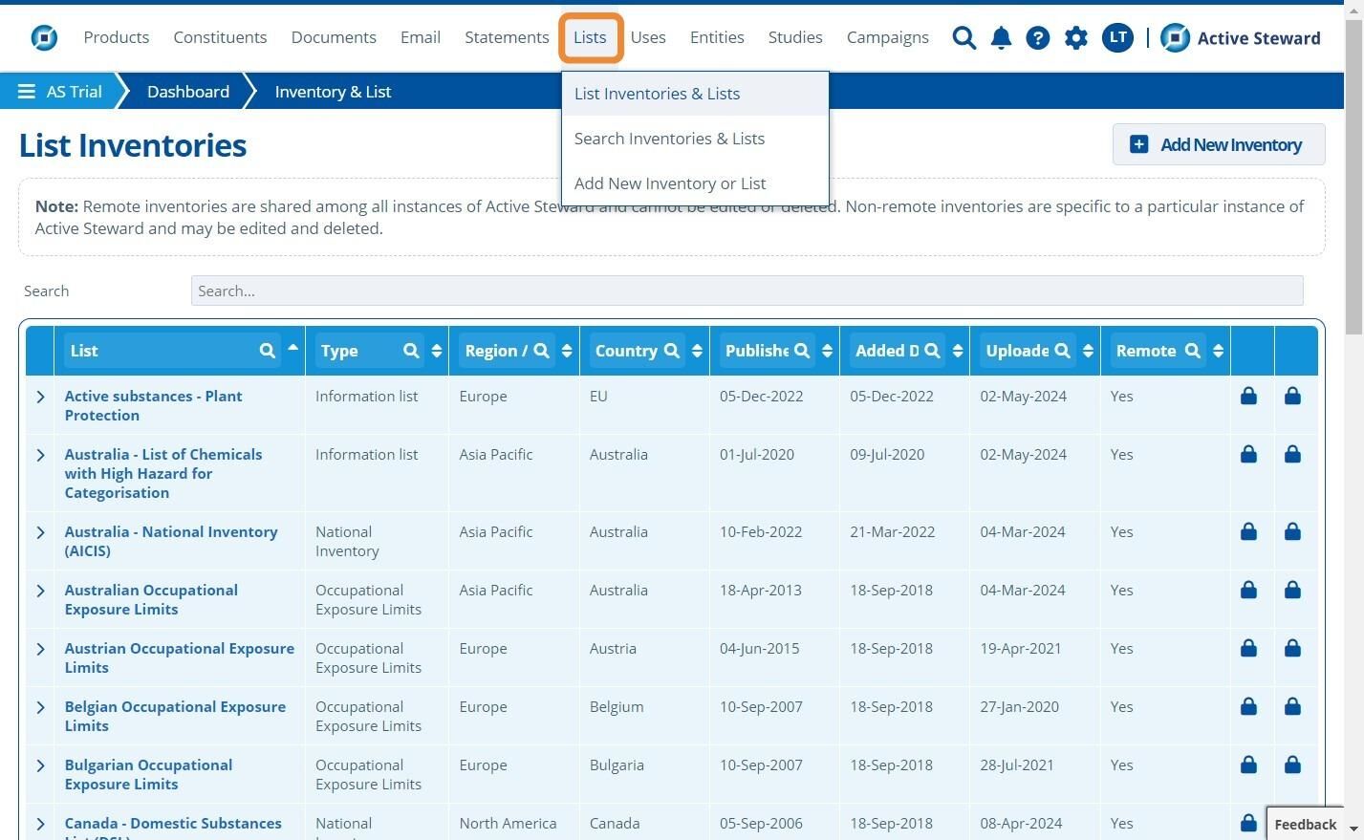Viewport: 1364px width, 840px height.
Task: Open the help question mark icon
Action: pos(1037,38)
